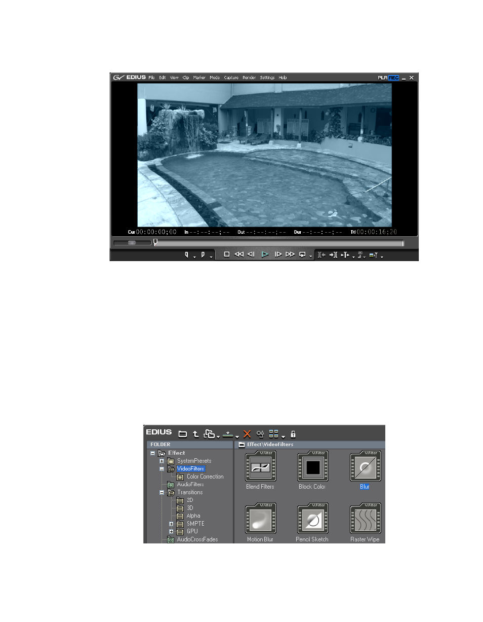Viewport: 483px width, 622px height.
Task: Stop playback with the square Stop button
Action: 227,254
